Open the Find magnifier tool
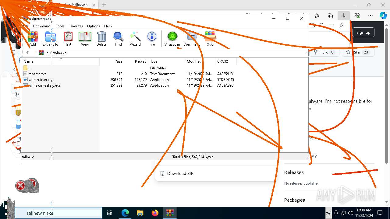 [x=118, y=39]
